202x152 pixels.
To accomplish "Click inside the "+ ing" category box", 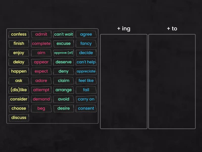I will coord(123,81).
